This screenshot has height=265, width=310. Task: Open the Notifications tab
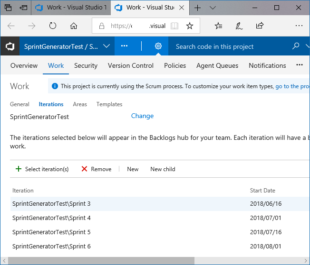tap(267, 65)
